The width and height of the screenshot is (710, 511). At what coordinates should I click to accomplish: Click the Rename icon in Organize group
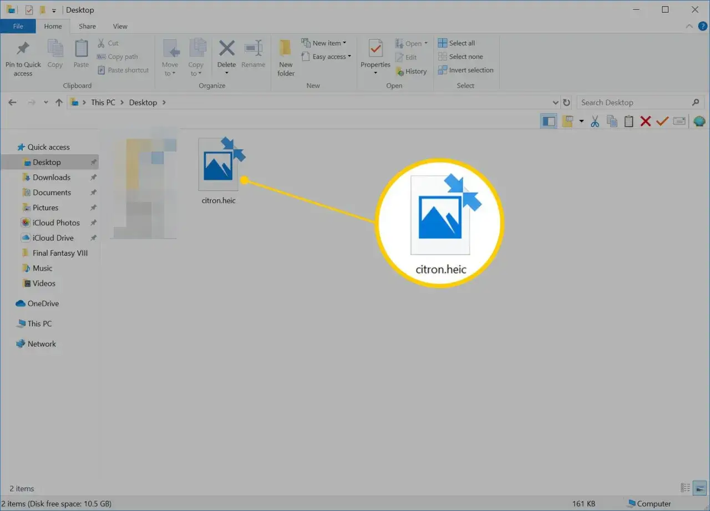(253, 49)
